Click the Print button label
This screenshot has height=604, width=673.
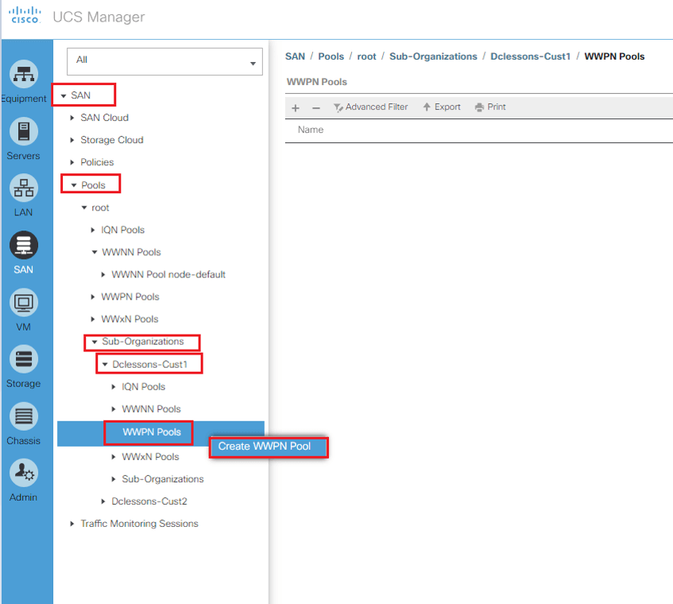[496, 106]
